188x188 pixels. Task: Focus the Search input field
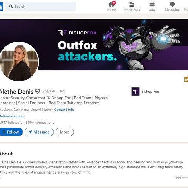[x=40, y=6]
